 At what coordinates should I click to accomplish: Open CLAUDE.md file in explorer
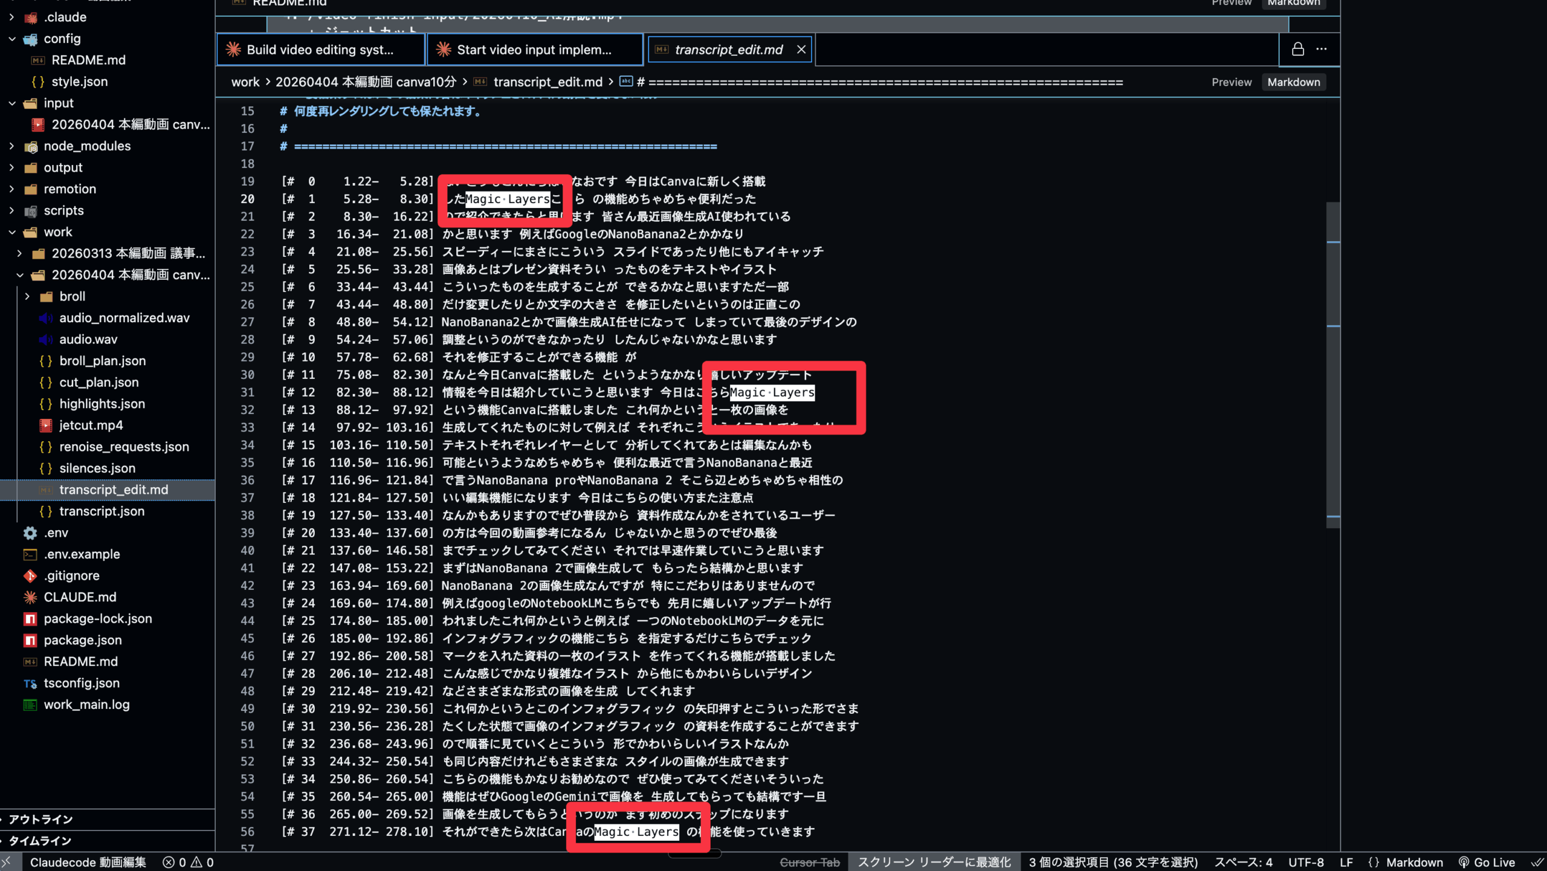click(80, 597)
